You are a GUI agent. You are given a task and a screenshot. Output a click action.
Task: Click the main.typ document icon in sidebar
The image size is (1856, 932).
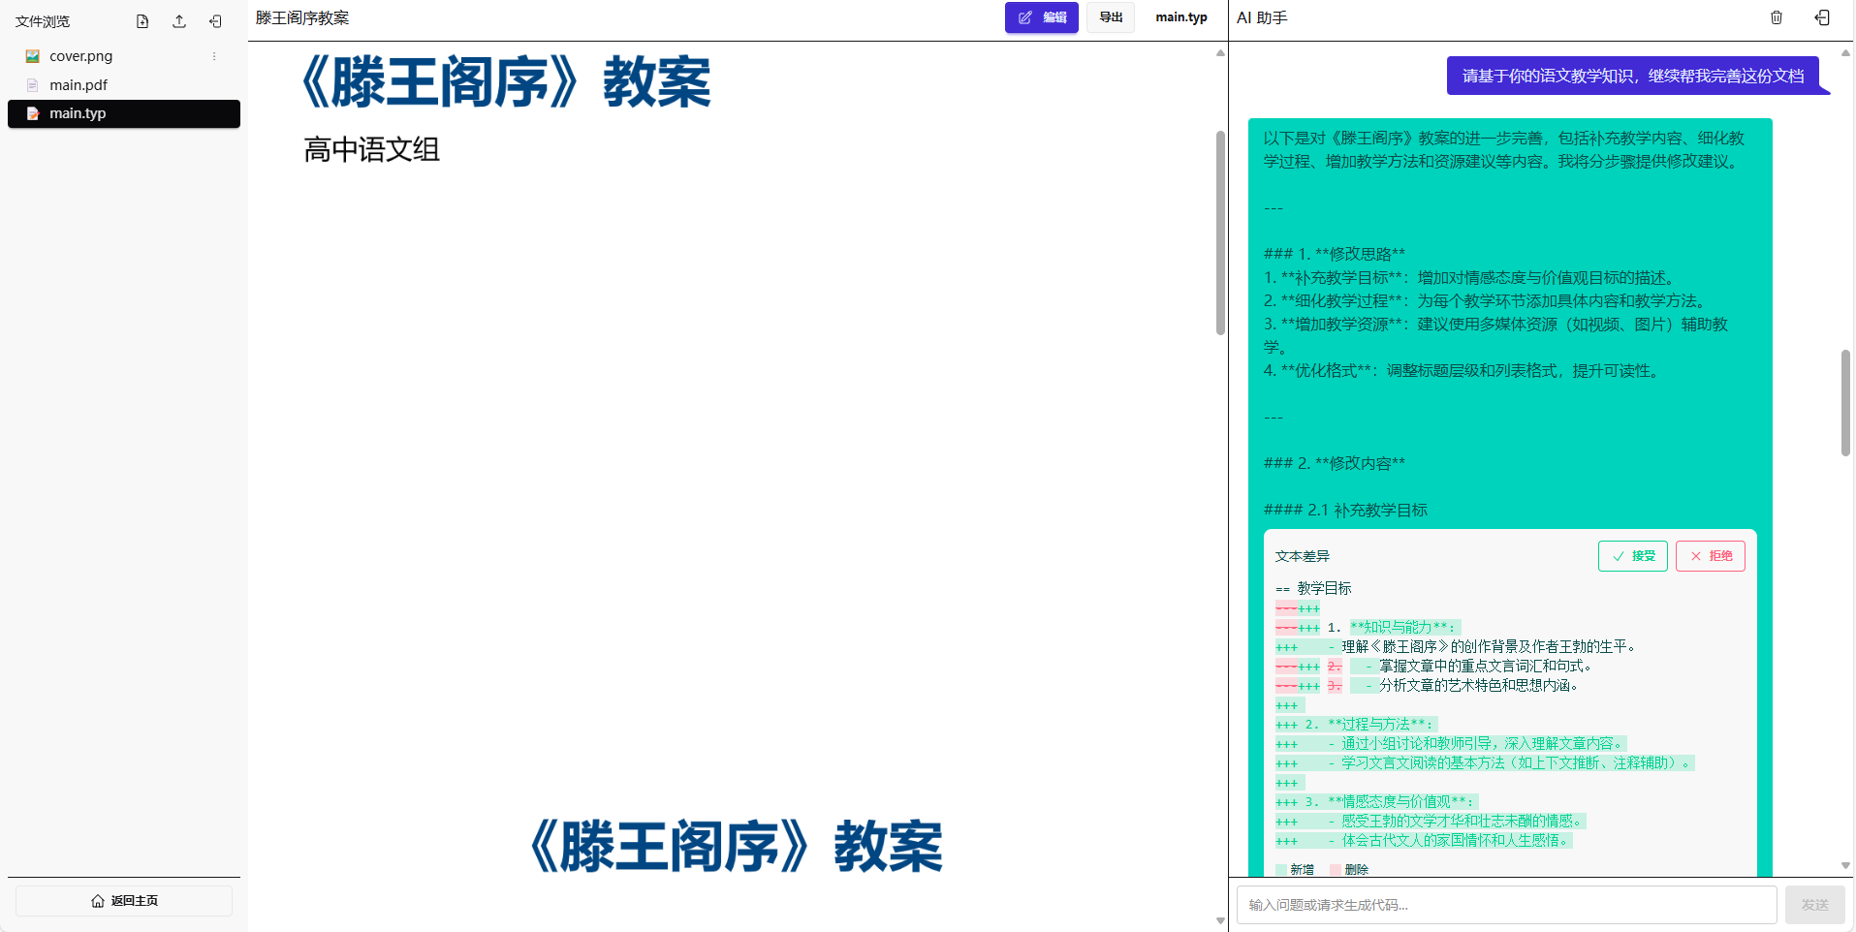[34, 113]
